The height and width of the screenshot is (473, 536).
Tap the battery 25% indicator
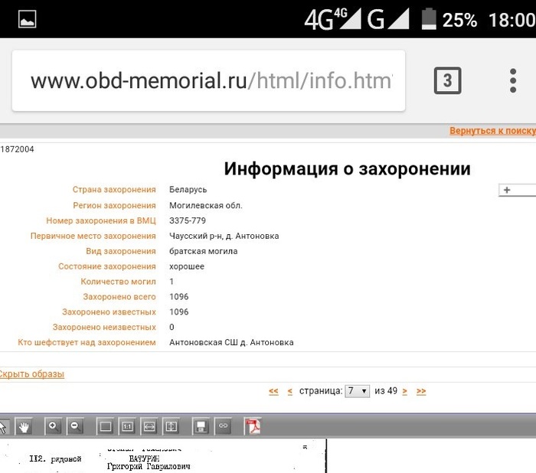click(x=449, y=20)
